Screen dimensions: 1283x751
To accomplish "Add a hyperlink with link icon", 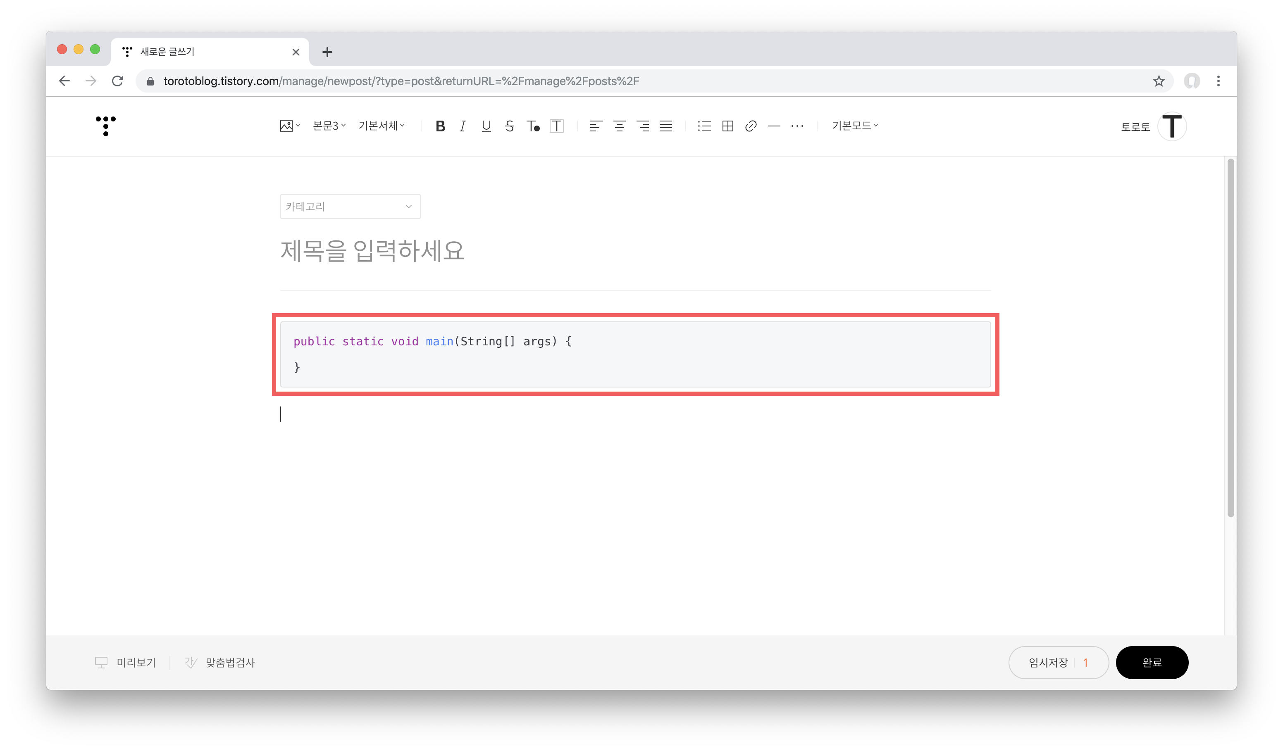I will pos(751,126).
